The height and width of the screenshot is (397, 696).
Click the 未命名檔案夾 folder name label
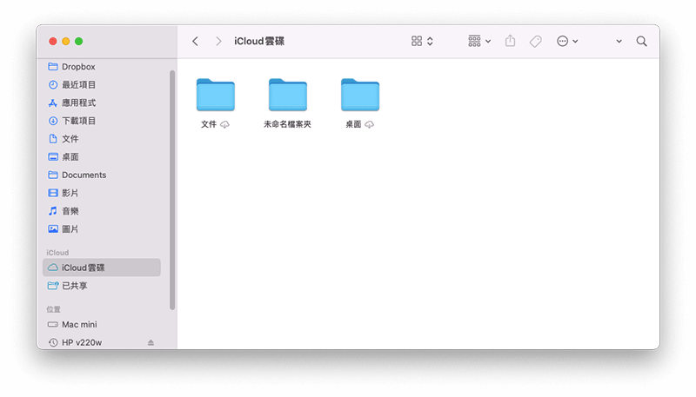tap(288, 124)
